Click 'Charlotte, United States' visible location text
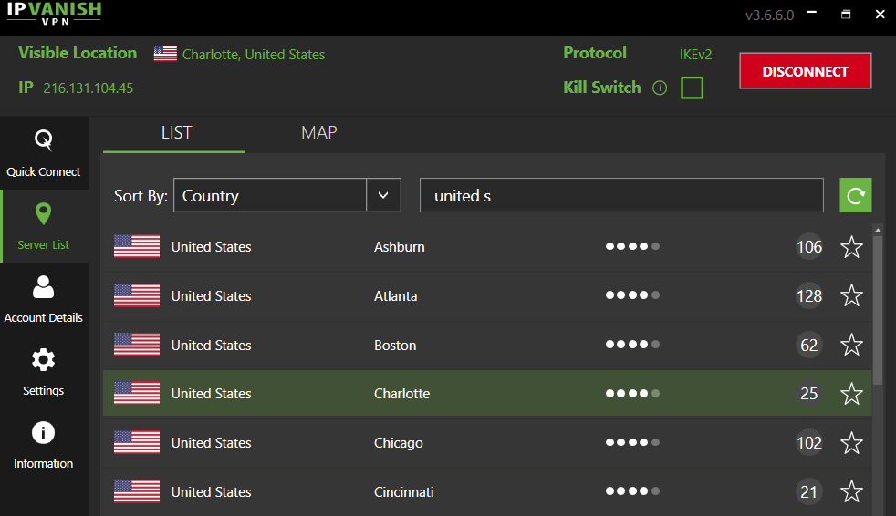 pyautogui.click(x=254, y=54)
